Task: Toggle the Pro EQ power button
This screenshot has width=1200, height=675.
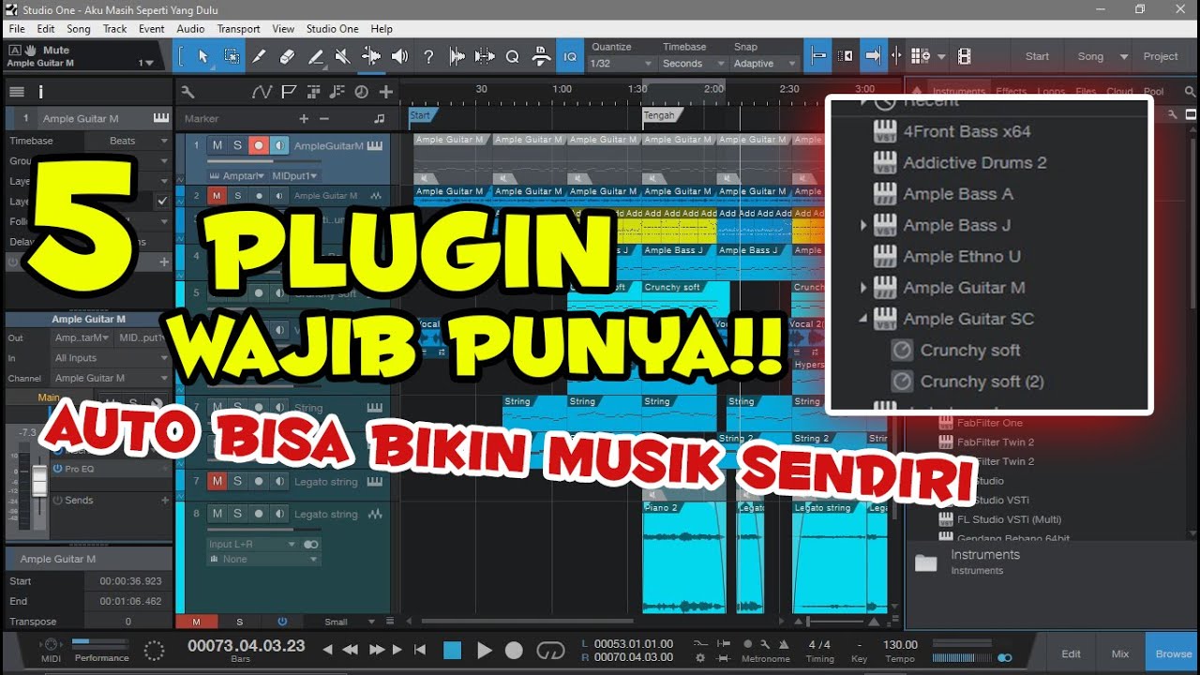Action: click(x=57, y=469)
